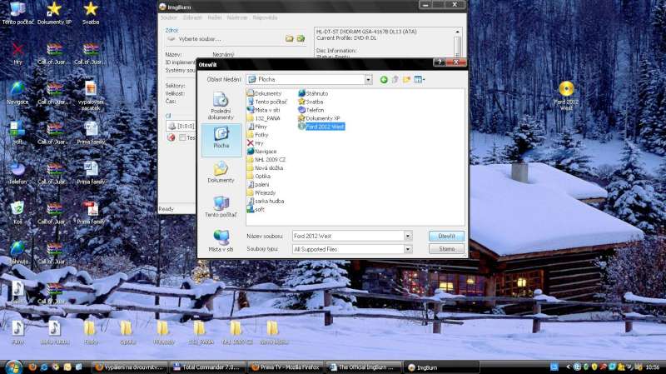Open Místa v síti sidebar shortcut
This screenshot has height=374, width=666.
(221, 241)
